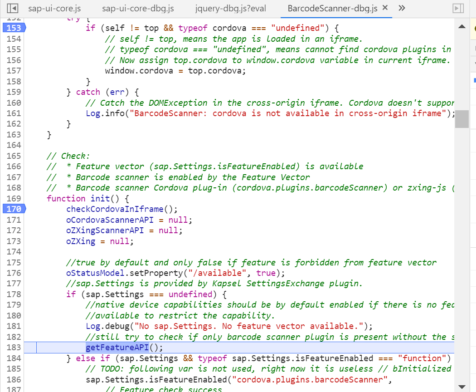Screen dimensions: 476x392
Task: Disable the breakpoint on line 153
Action: pos(14,28)
